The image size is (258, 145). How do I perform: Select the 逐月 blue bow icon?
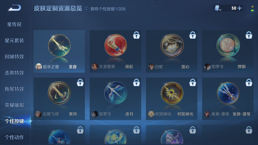(116, 93)
